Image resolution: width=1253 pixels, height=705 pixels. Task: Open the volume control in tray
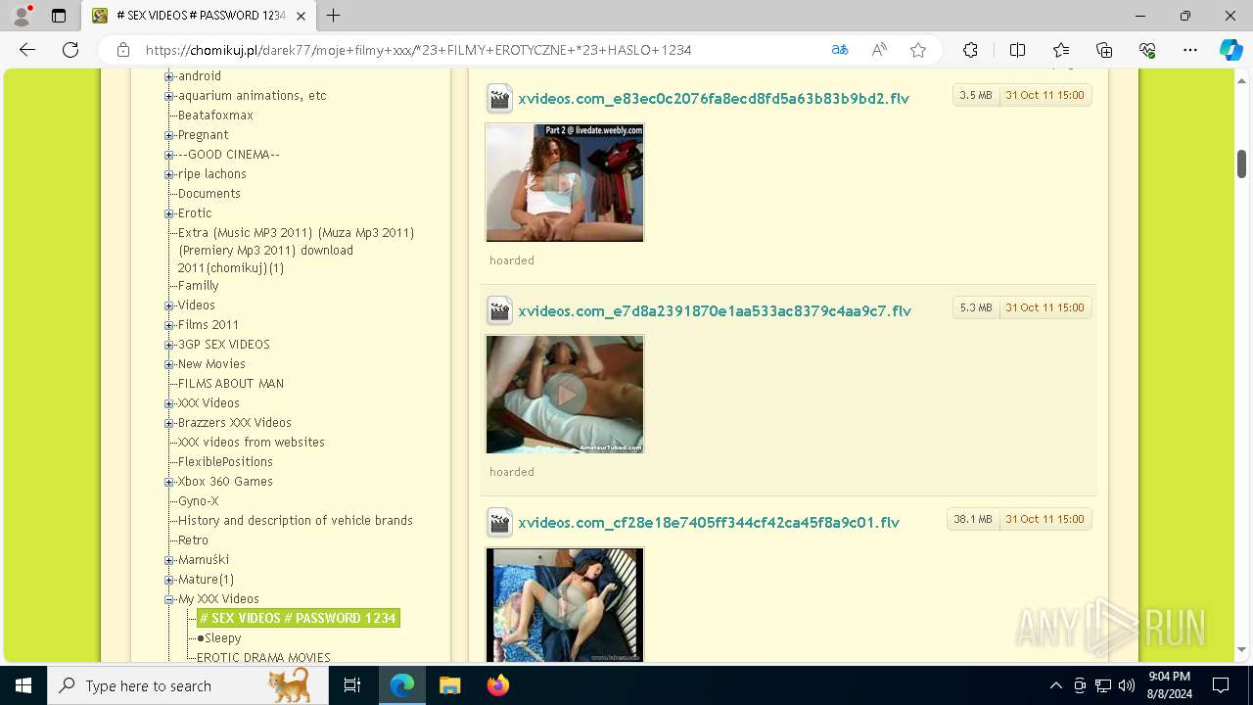tap(1127, 685)
